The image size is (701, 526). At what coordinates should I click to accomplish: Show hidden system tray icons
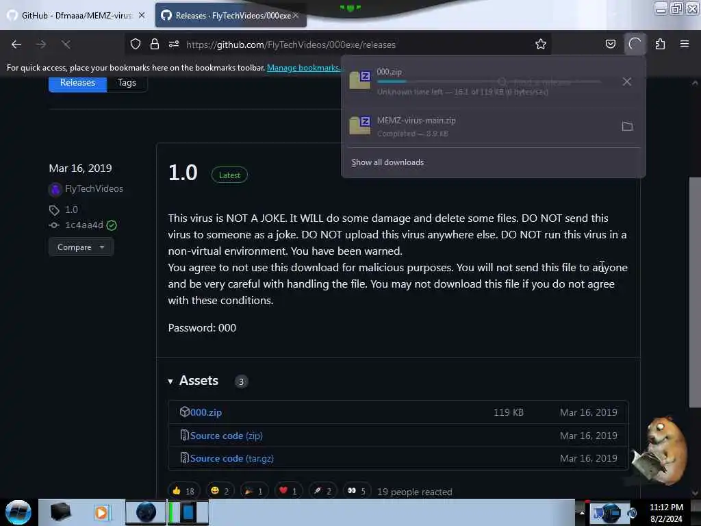click(x=582, y=512)
